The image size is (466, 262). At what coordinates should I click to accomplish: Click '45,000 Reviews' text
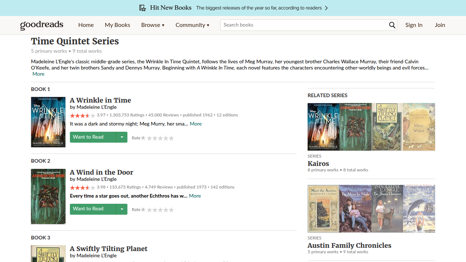163,115
